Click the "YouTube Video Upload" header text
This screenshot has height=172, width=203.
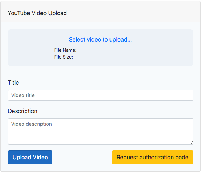click(37, 13)
